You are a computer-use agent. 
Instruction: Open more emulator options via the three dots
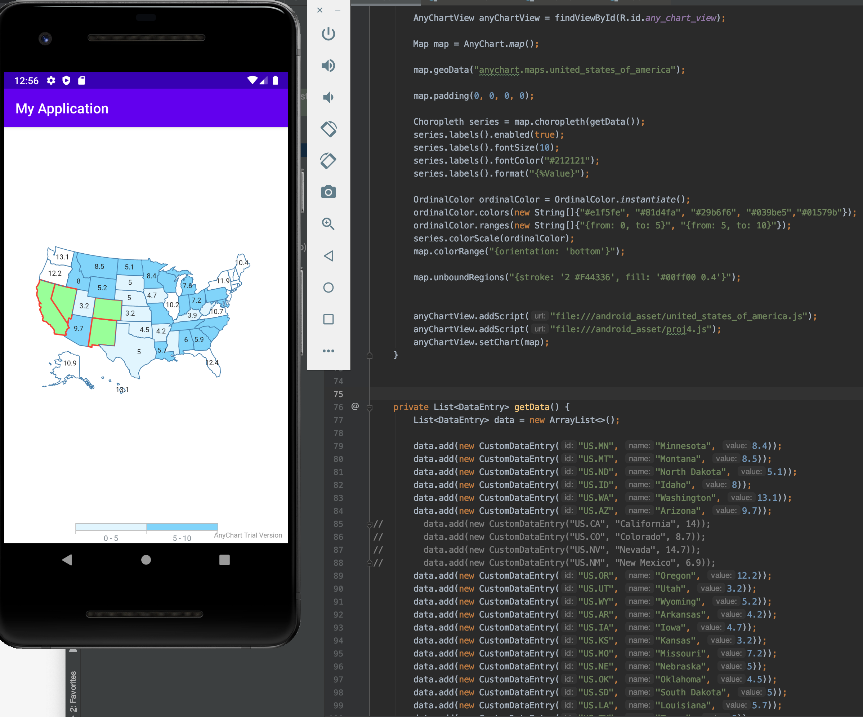pyautogui.click(x=328, y=351)
